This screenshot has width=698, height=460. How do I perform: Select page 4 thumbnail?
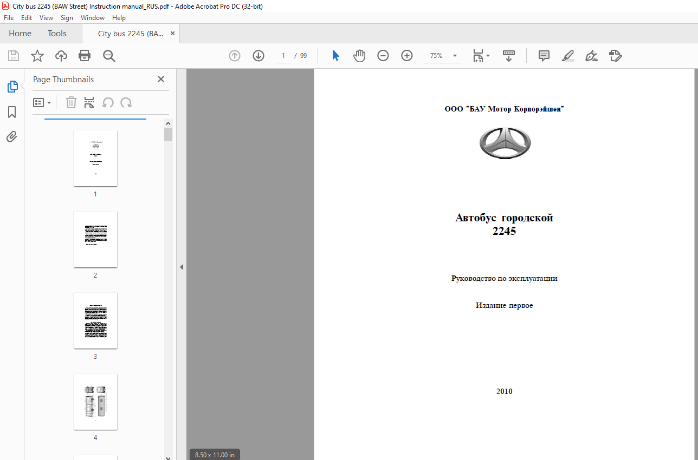[95, 402]
